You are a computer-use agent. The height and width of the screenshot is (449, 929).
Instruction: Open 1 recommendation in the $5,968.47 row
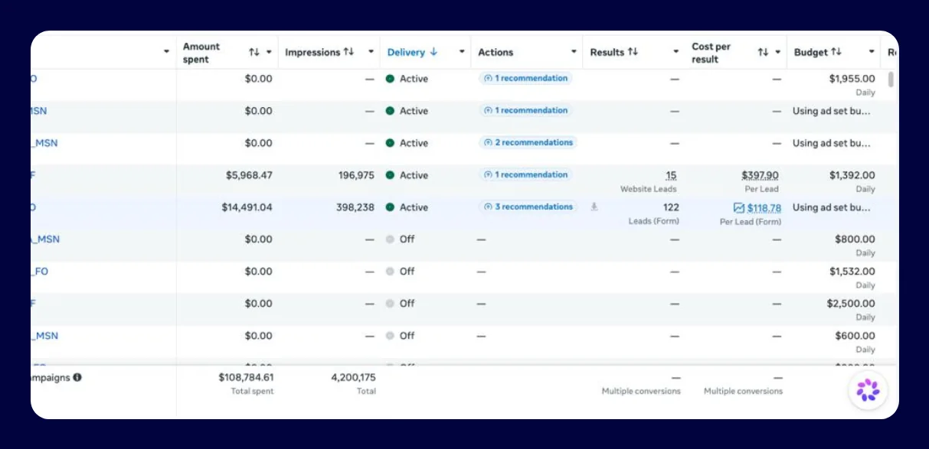pyautogui.click(x=525, y=174)
